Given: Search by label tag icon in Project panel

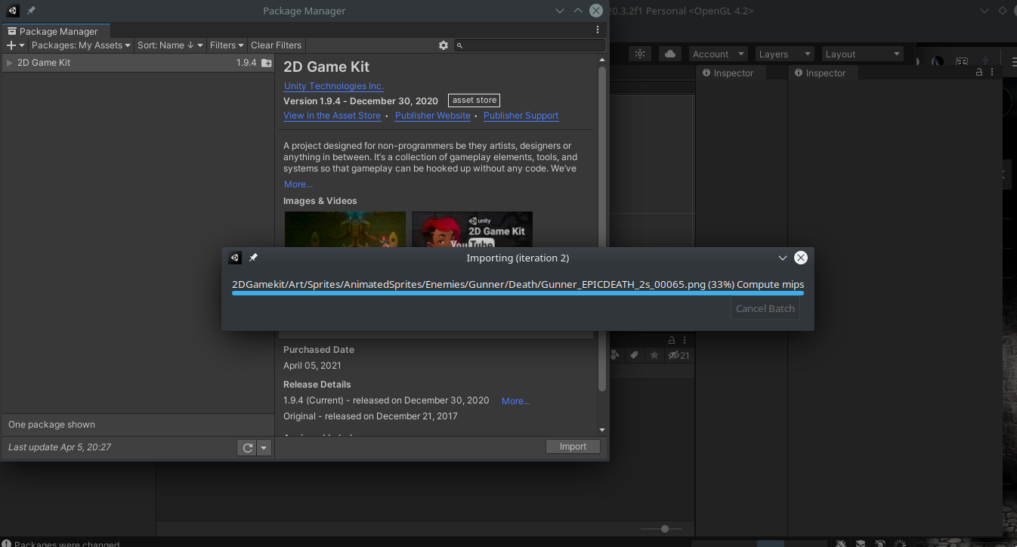Looking at the screenshot, I should click(x=635, y=355).
